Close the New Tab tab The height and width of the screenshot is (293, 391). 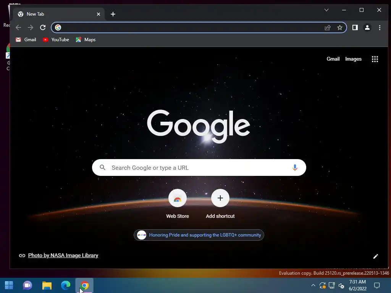pos(99,14)
